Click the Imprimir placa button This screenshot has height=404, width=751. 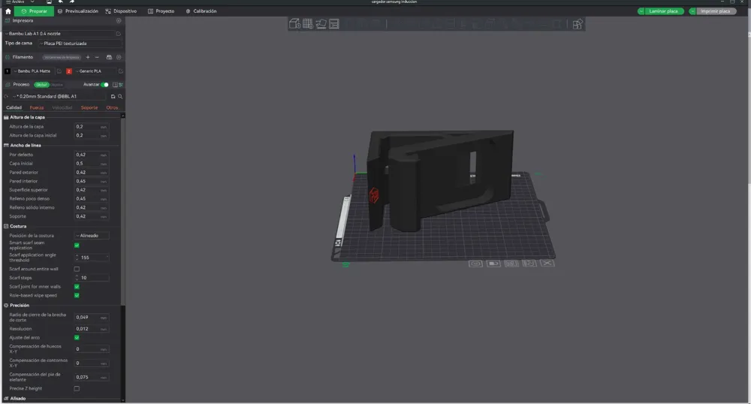coord(716,11)
